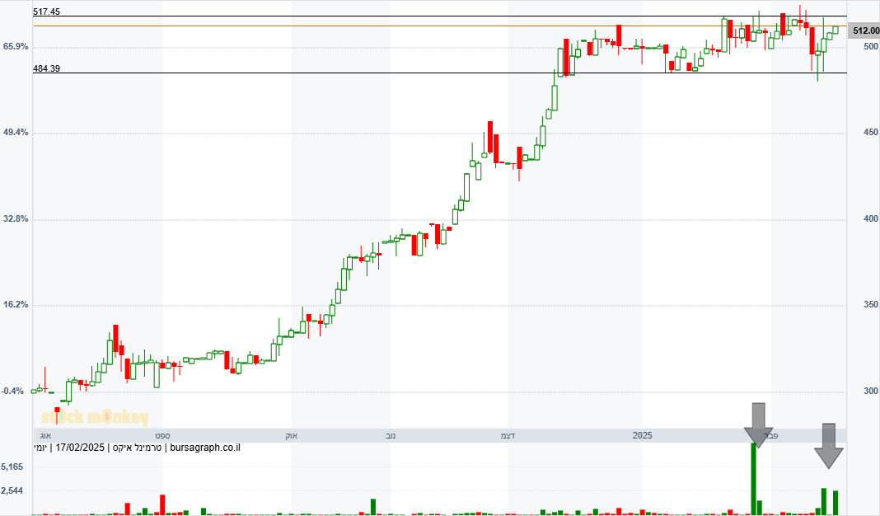Click the tallest green volume bar
The width and height of the screenshot is (880, 516).
tap(754, 479)
